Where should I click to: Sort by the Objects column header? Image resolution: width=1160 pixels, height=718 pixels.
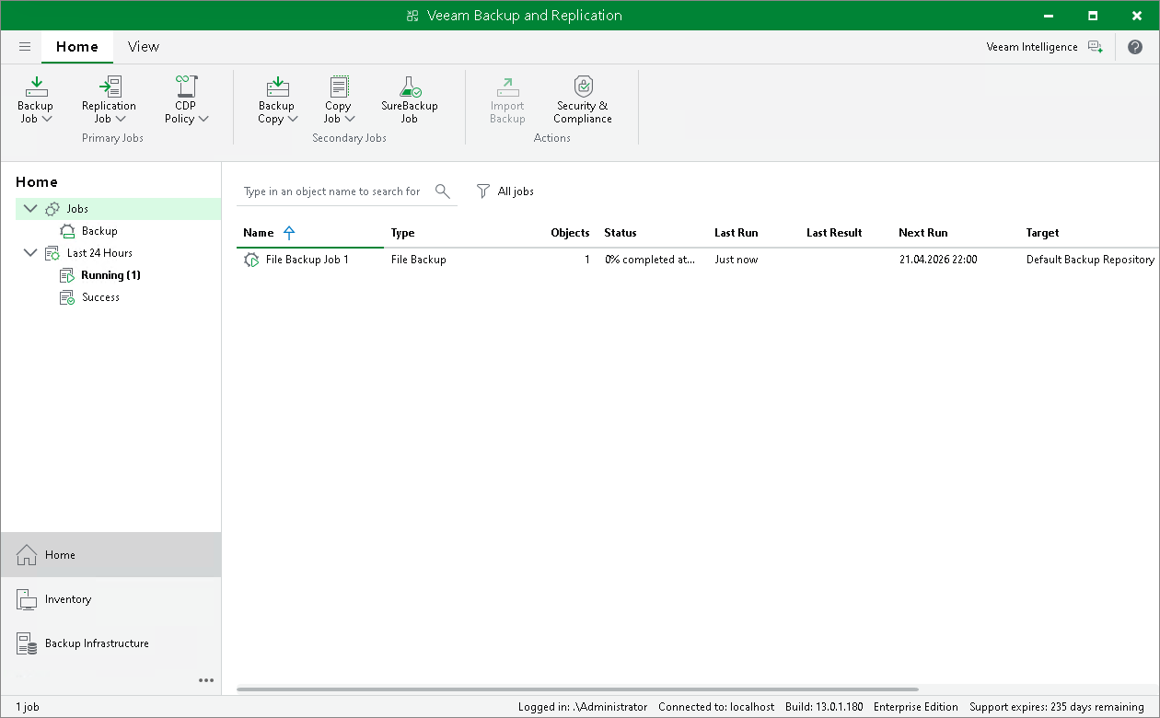pyautogui.click(x=570, y=233)
